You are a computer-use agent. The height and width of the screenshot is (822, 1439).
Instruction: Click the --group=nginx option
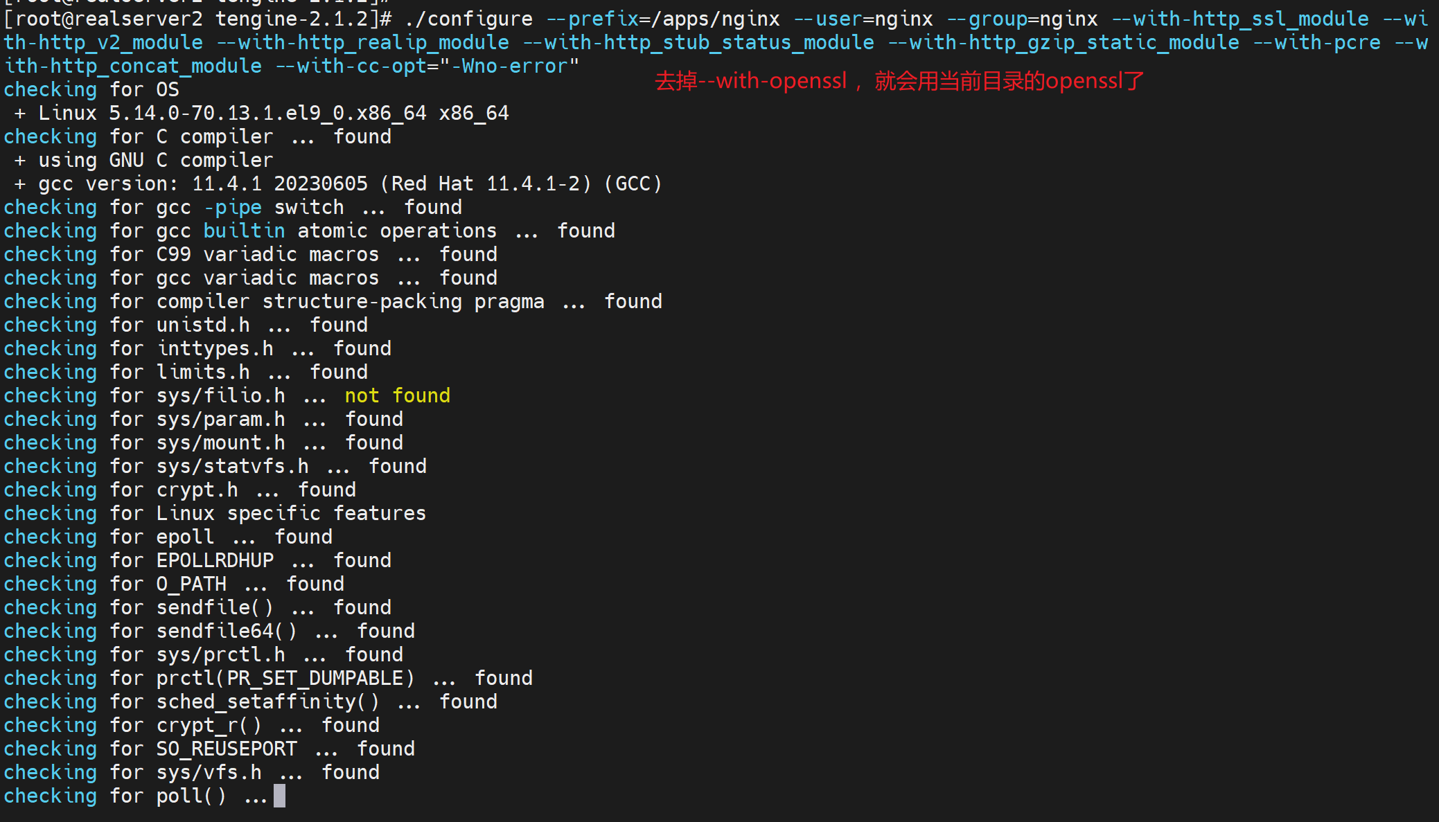click(x=1021, y=19)
